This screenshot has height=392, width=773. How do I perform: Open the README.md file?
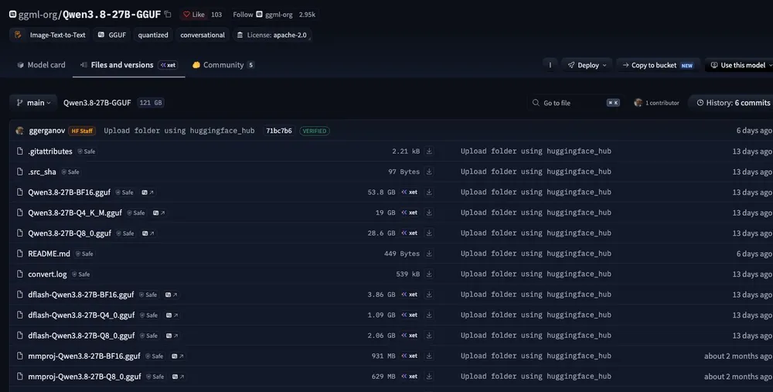[x=49, y=254]
